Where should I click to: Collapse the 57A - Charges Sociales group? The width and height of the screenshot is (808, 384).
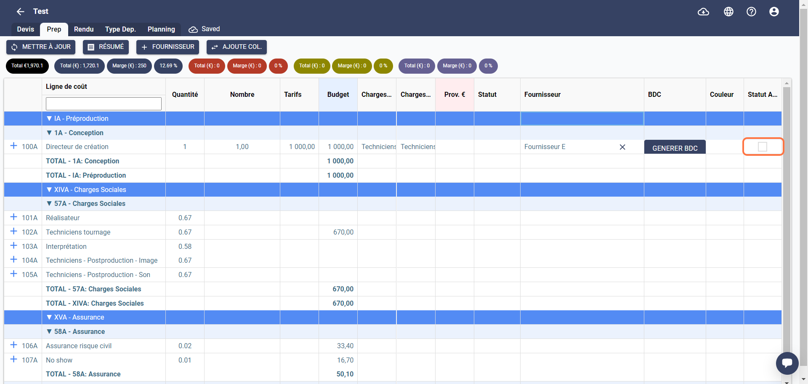click(49, 203)
